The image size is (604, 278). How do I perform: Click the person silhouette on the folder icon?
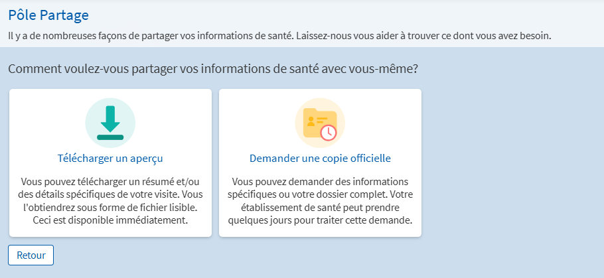(x=310, y=121)
